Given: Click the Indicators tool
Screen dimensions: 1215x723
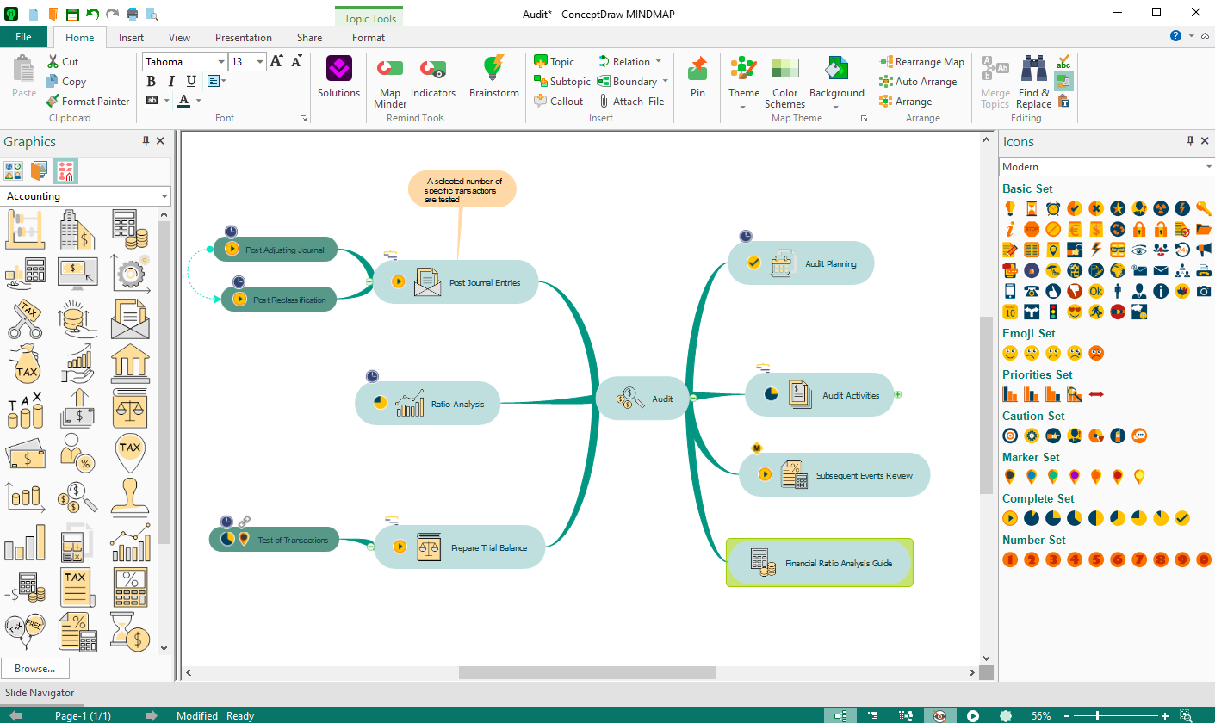Looking at the screenshot, I should click(432, 77).
